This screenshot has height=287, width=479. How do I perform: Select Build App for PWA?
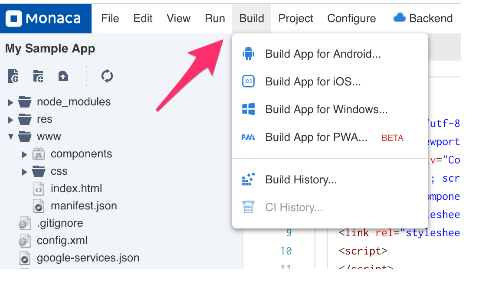coord(330,137)
